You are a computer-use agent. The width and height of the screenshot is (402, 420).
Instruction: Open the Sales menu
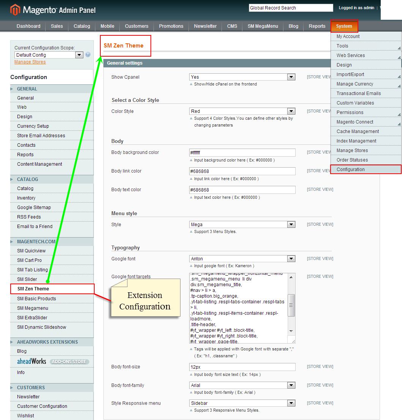pos(57,26)
